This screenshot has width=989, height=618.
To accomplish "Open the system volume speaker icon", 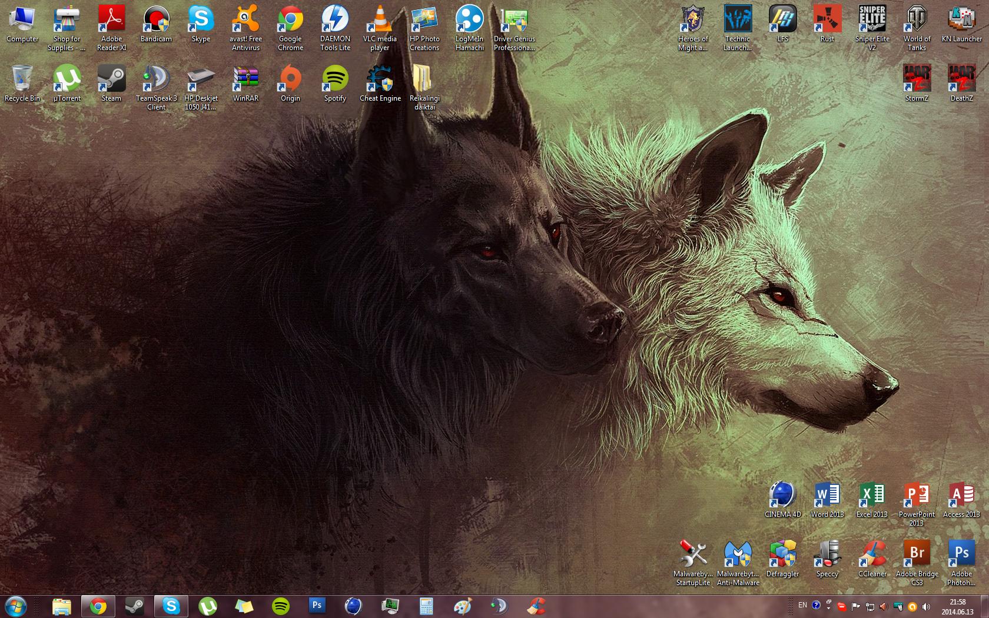I will [x=926, y=606].
